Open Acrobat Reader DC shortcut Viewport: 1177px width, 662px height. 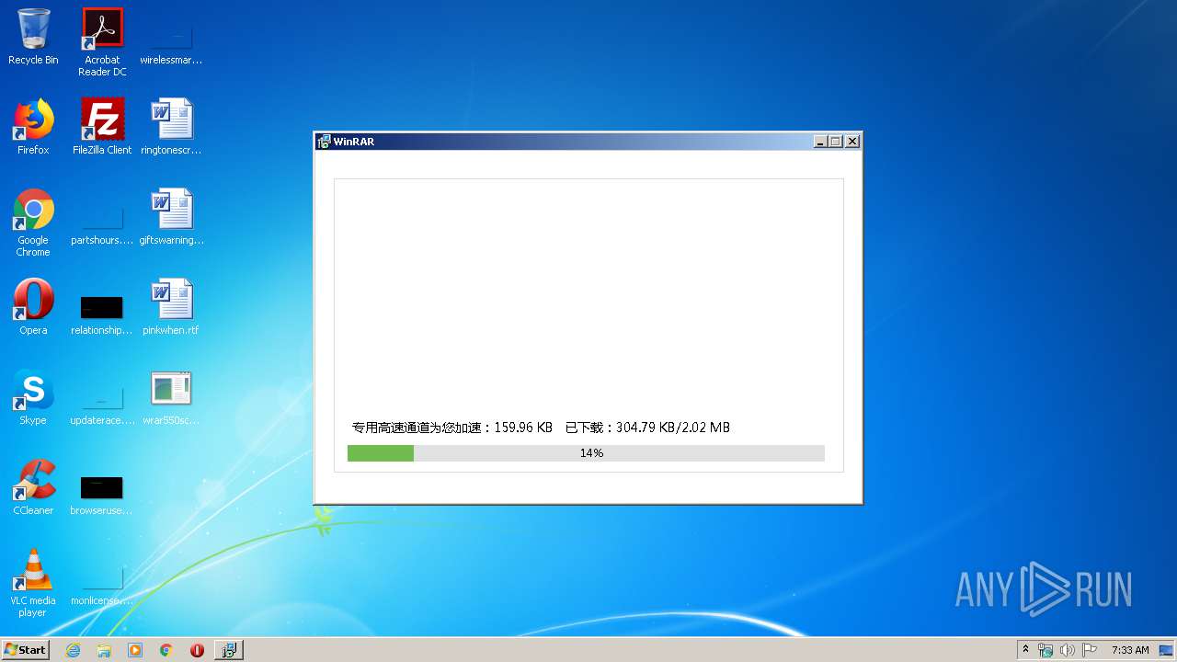(x=102, y=41)
